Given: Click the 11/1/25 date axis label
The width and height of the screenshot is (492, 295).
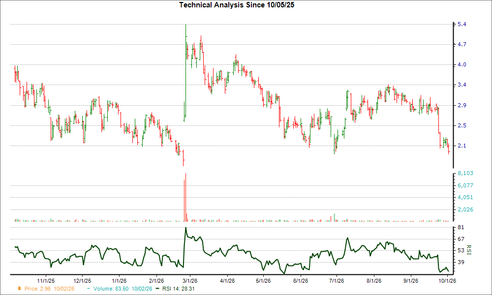Looking at the screenshot, I should coord(46,281).
